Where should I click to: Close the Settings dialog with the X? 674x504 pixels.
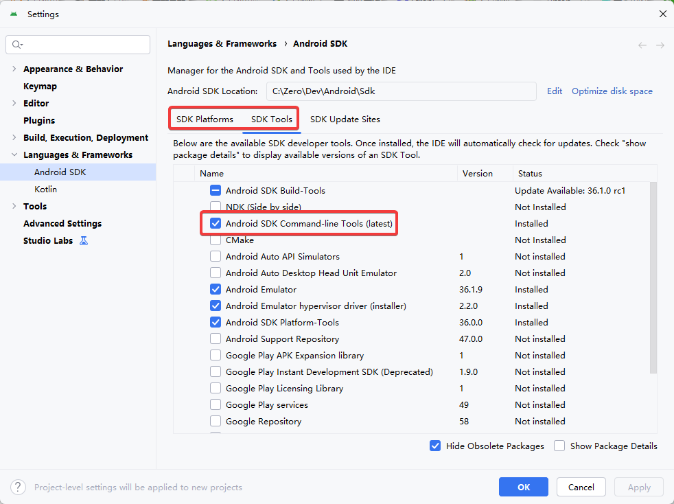pos(663,14)
